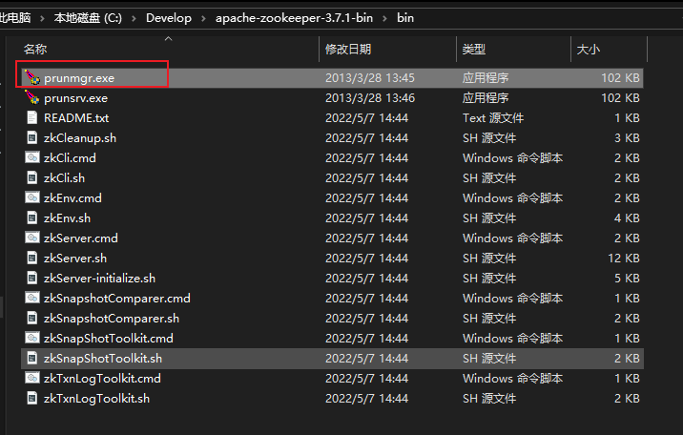Sort files by the 修改日期 column header
683x435 pixels.
pos(348,50)
